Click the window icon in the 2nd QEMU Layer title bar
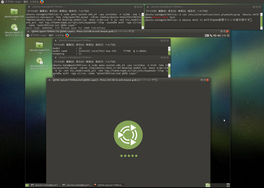 [49, 80]
